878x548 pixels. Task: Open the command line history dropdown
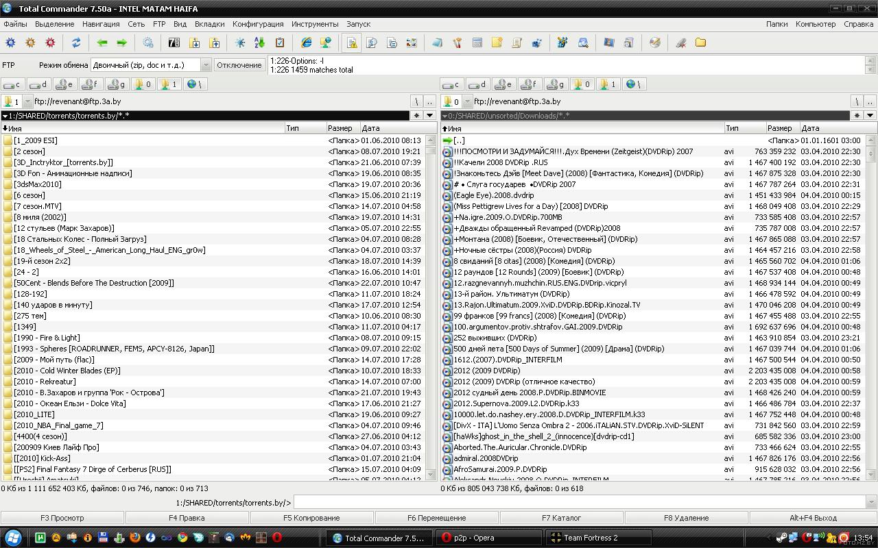872,503
